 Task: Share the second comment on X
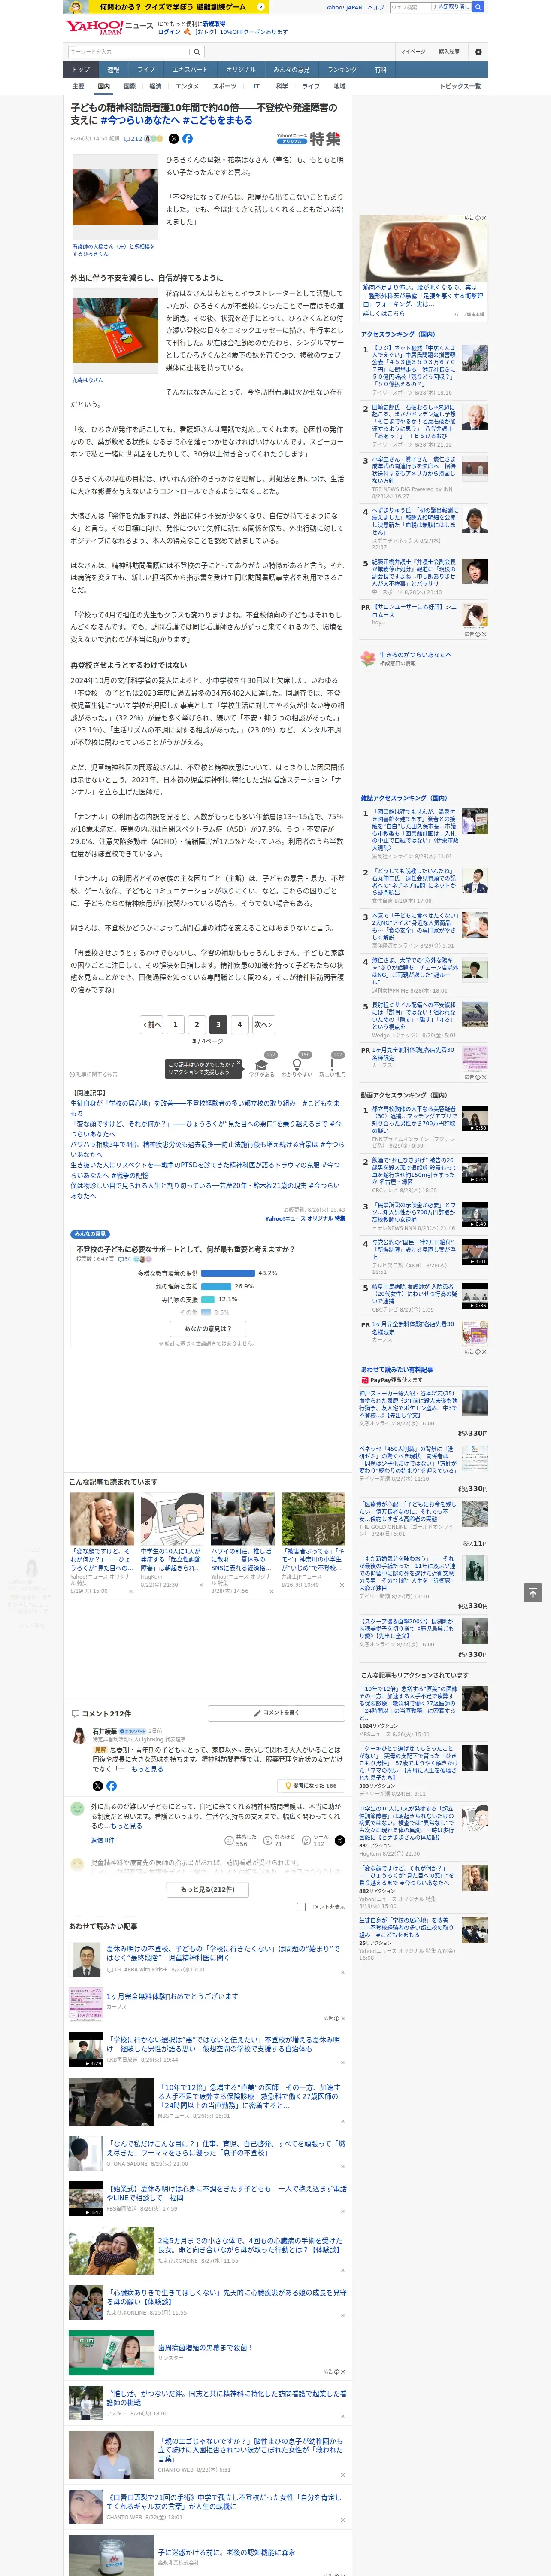339,1841
